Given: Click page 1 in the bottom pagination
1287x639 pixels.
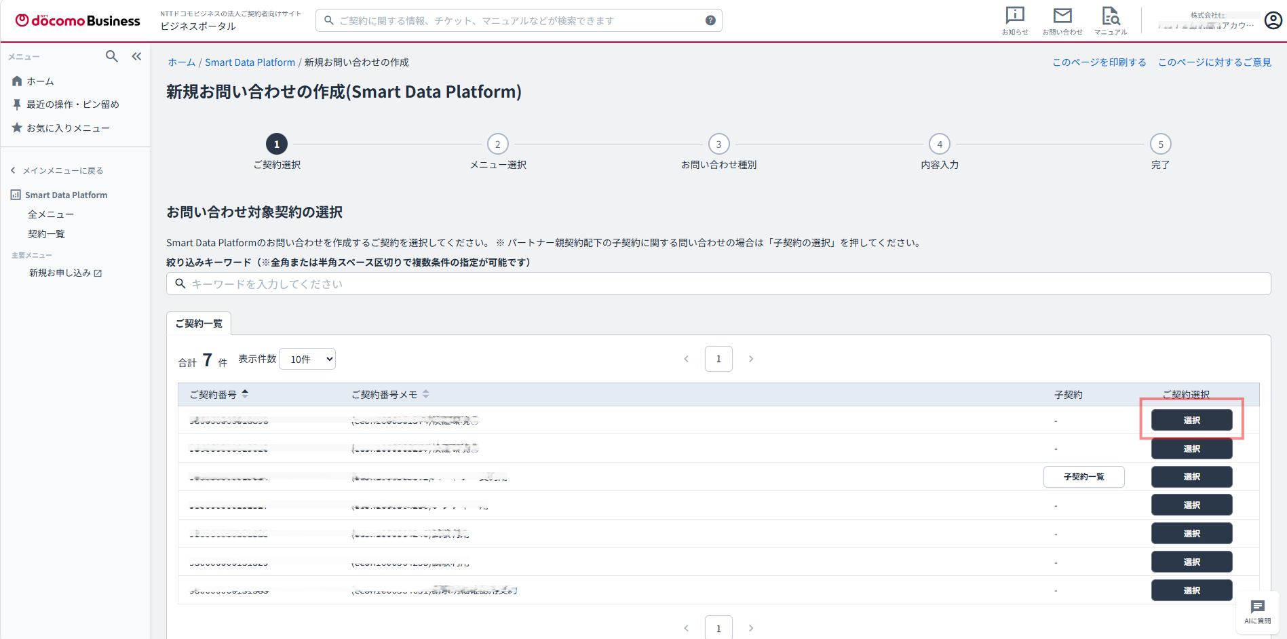Looking at the screenshot, I should pyautogui.click(x=718, y=627).
